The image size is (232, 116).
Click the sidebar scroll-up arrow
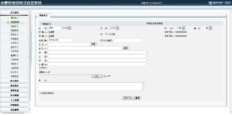[29, 12]
